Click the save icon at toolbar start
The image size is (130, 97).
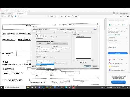[2, 16]
